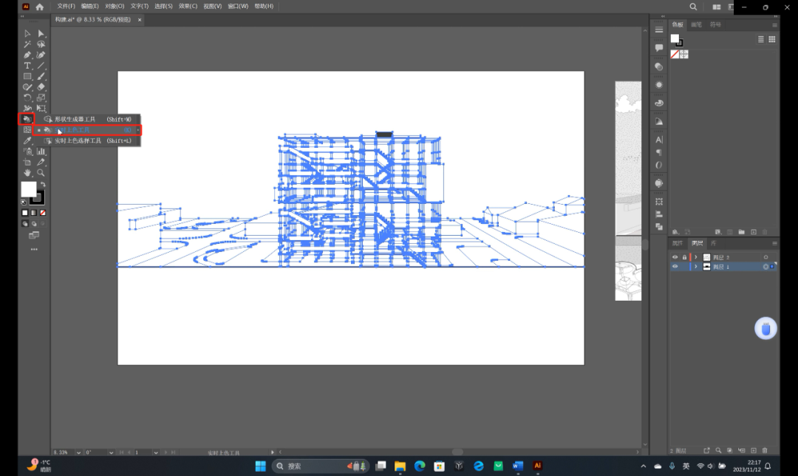
Task: Switch to the 色板 panel tab
Action: [678, 24]
